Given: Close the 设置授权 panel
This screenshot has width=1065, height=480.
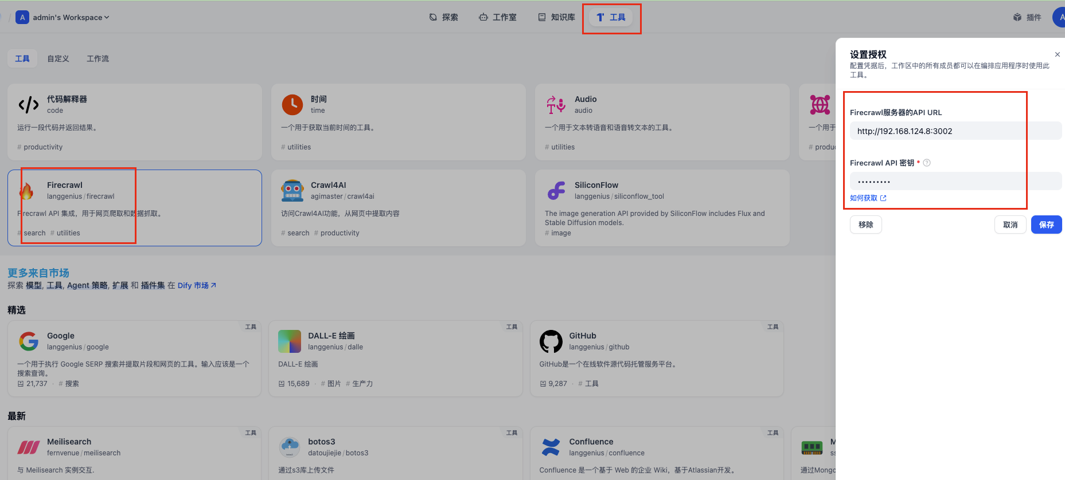Looking at the screenshot, I should (1058, 54).
